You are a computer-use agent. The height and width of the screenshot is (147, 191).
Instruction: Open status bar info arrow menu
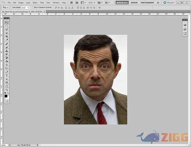(38, 145)
